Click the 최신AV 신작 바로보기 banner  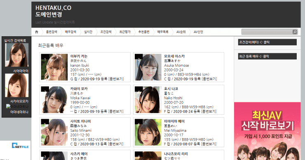[267, 131]
